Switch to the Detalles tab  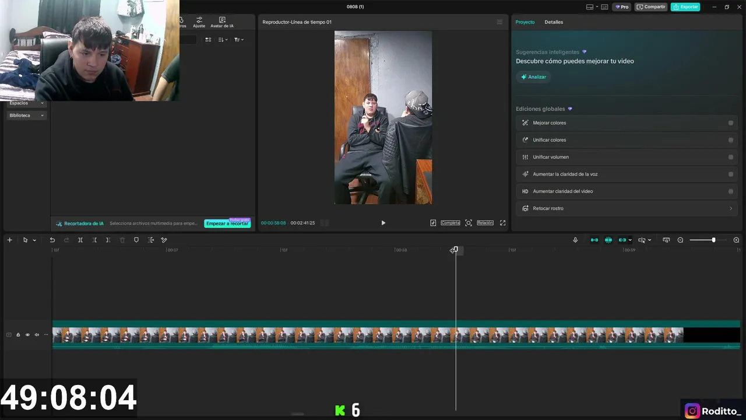pyautogui.click(x=554, y=22)
